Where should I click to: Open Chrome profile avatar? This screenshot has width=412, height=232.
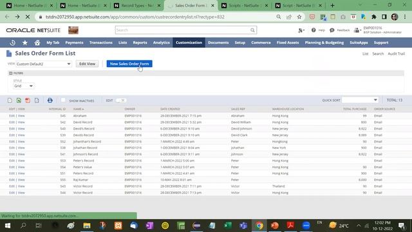coord(395,17)
